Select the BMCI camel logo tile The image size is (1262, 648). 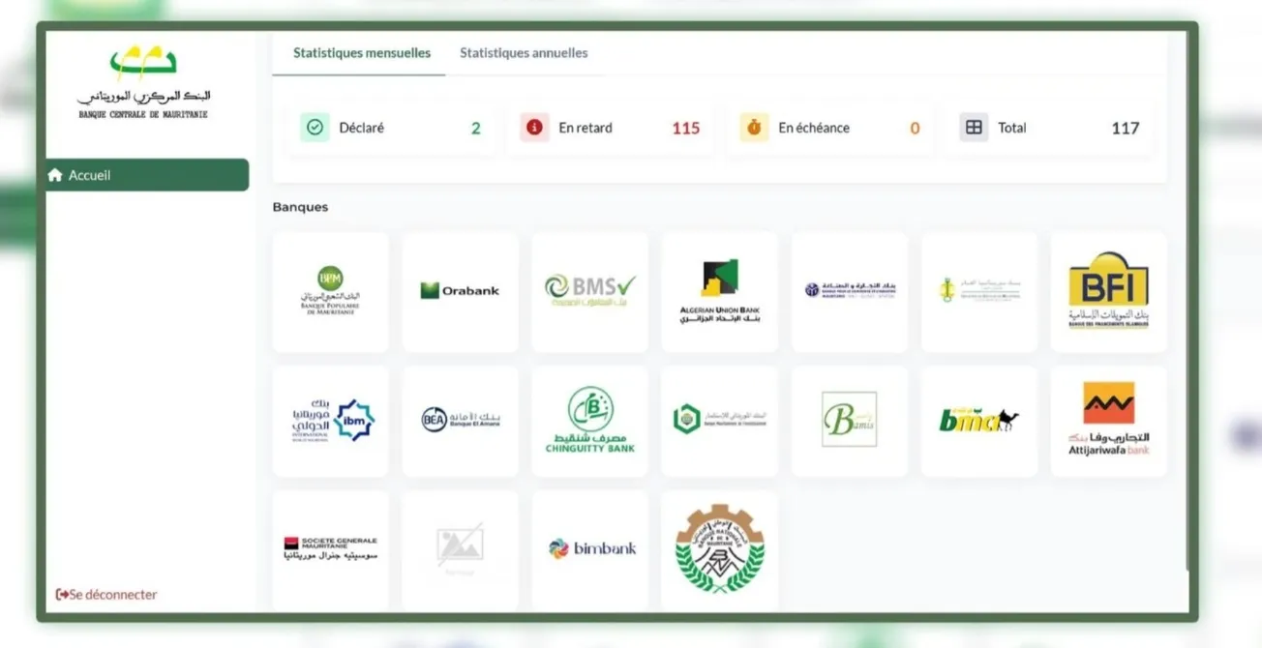coord(978,421)
